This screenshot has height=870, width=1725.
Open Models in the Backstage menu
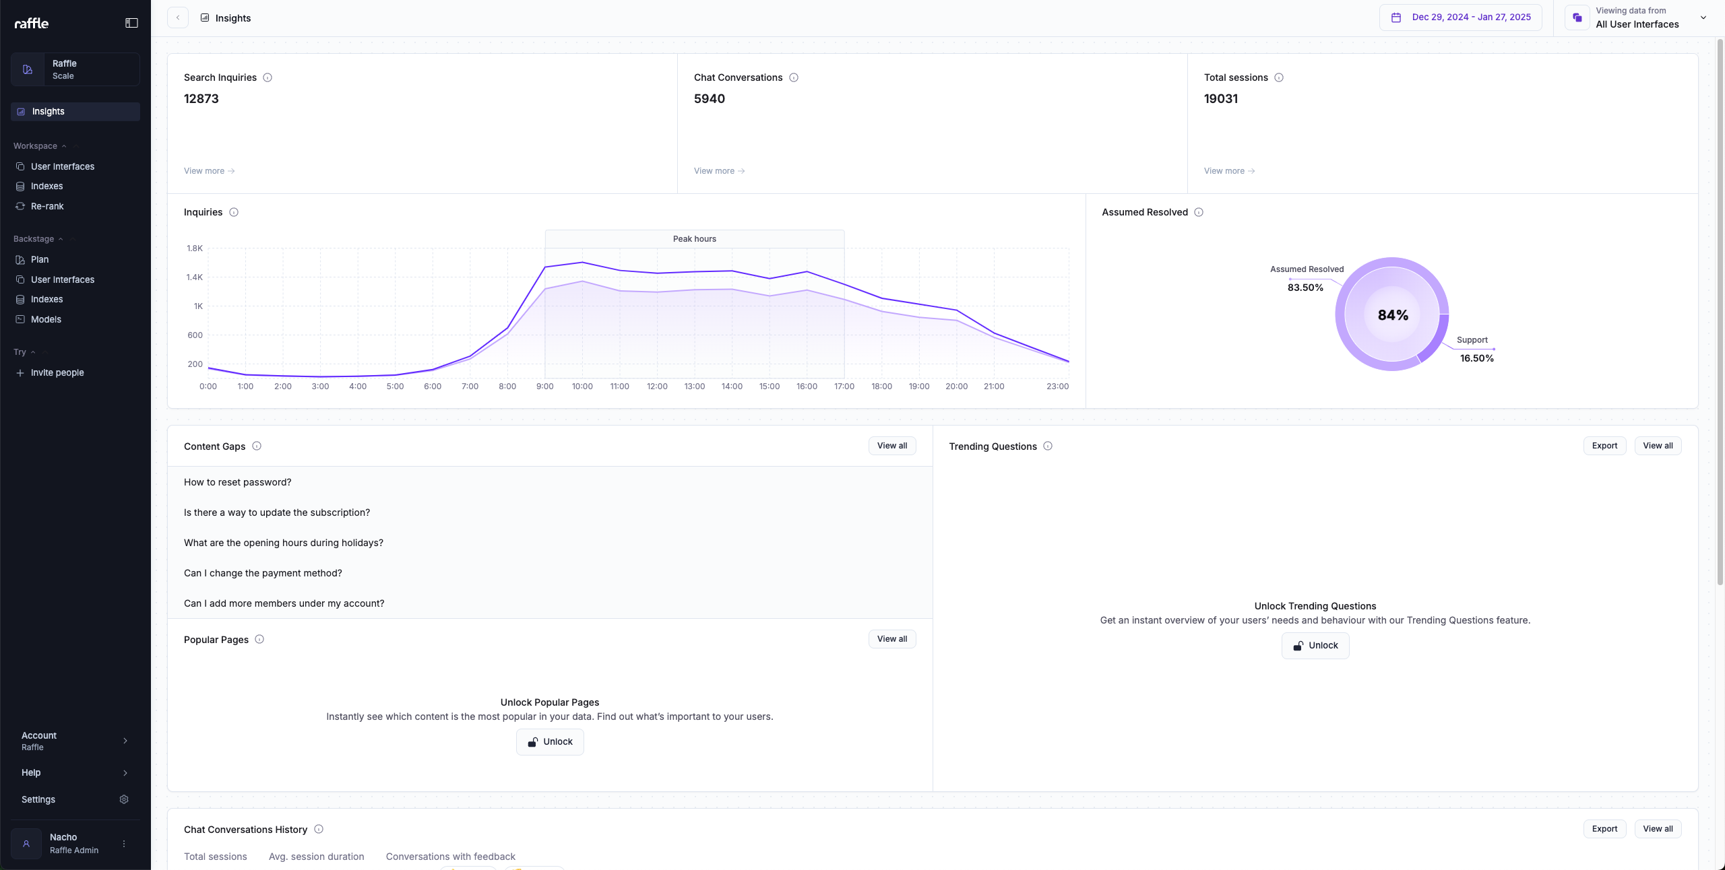coord(46,320)
